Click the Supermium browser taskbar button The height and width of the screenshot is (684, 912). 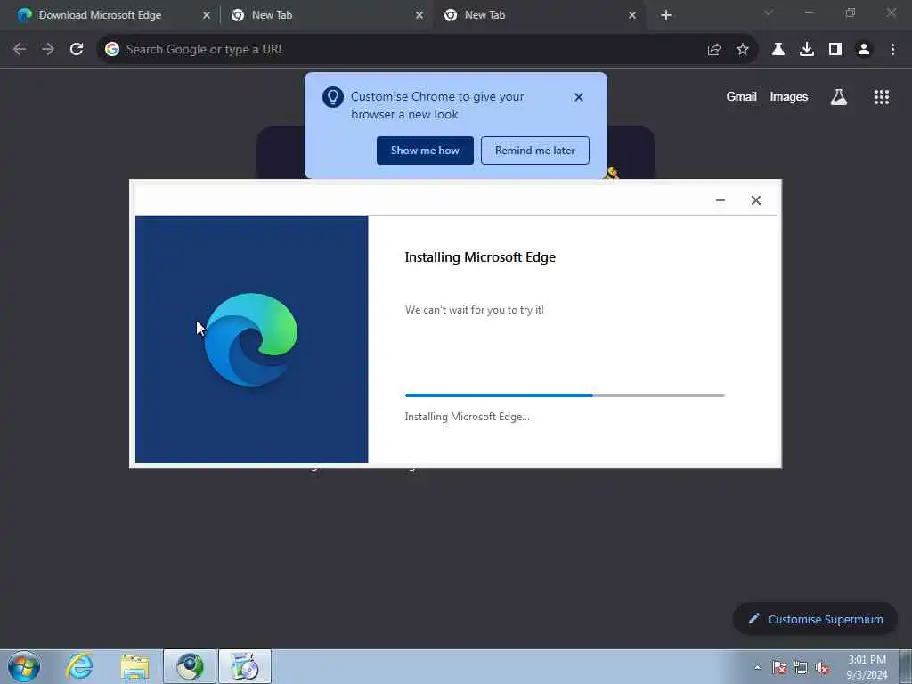point(190,666)
